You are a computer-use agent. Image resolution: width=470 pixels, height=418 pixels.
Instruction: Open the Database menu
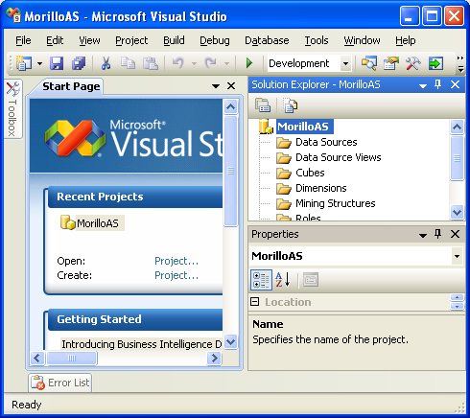pos(267,40)
